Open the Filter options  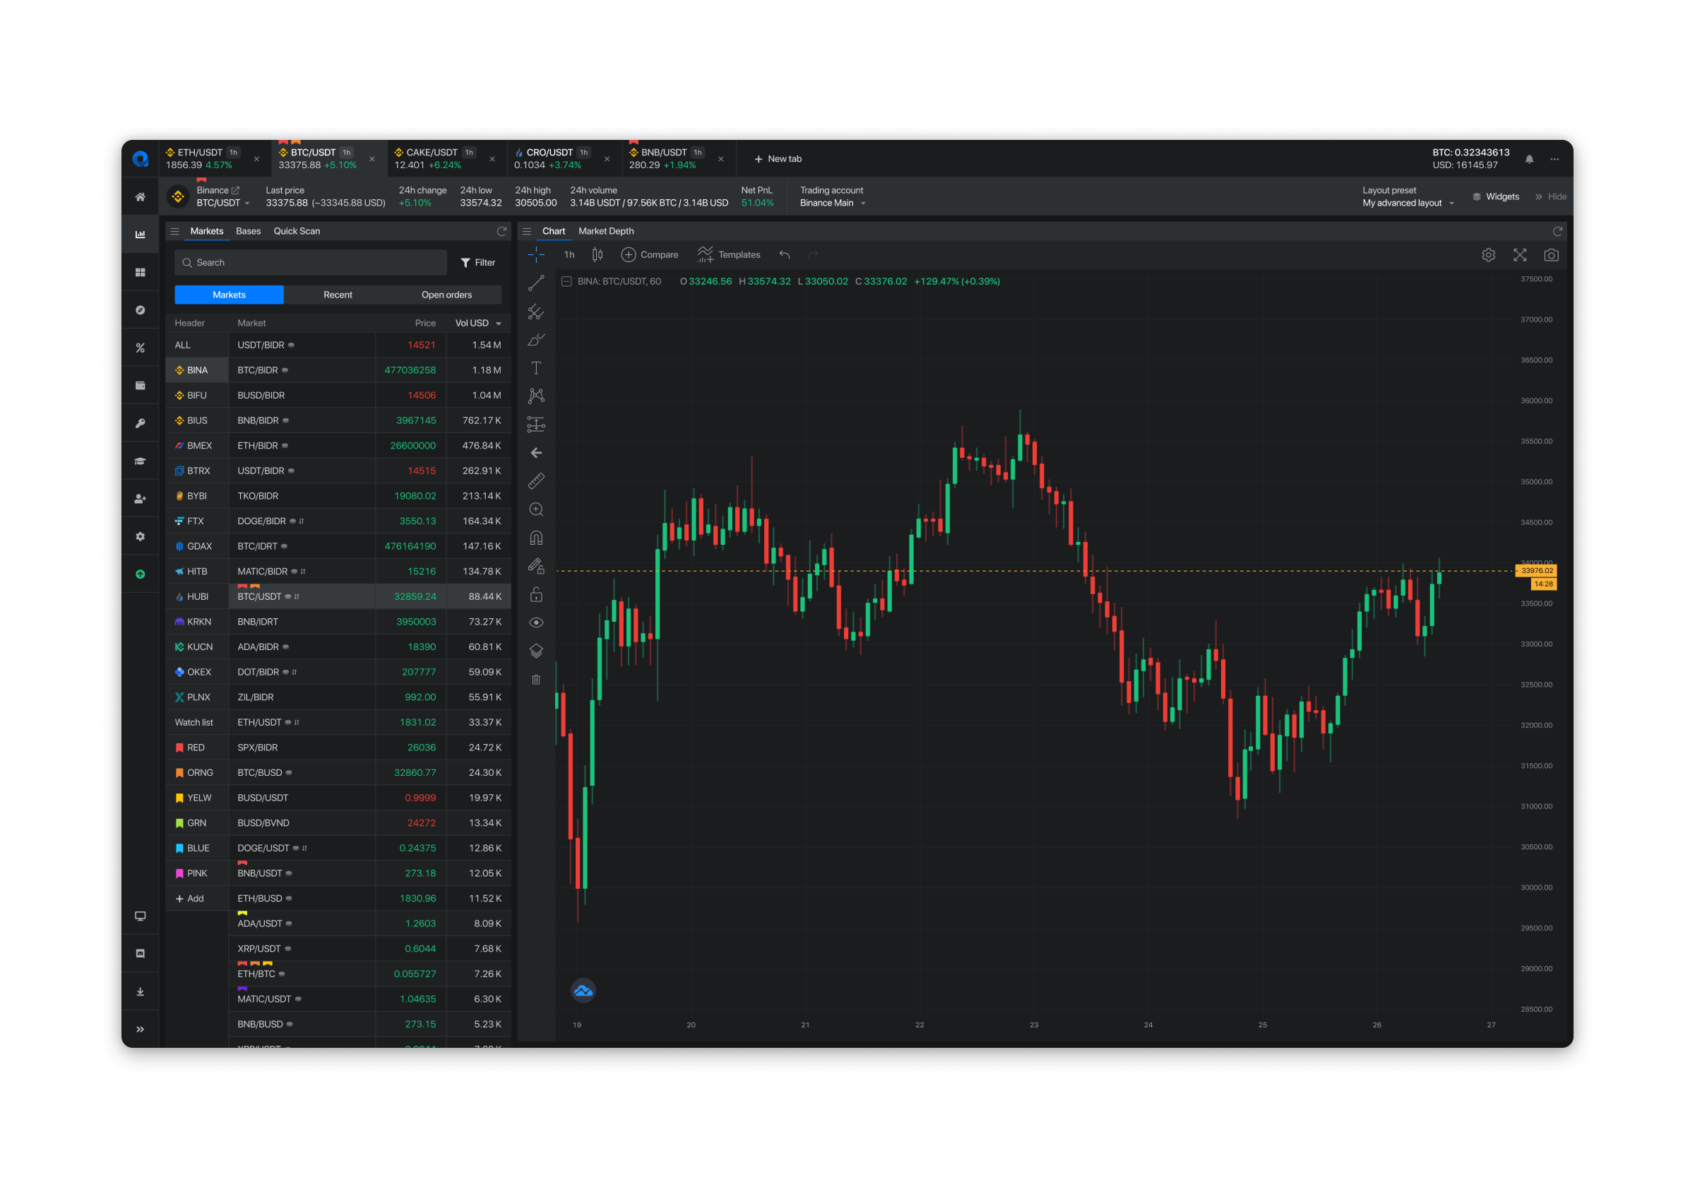(x=477, y=262)
